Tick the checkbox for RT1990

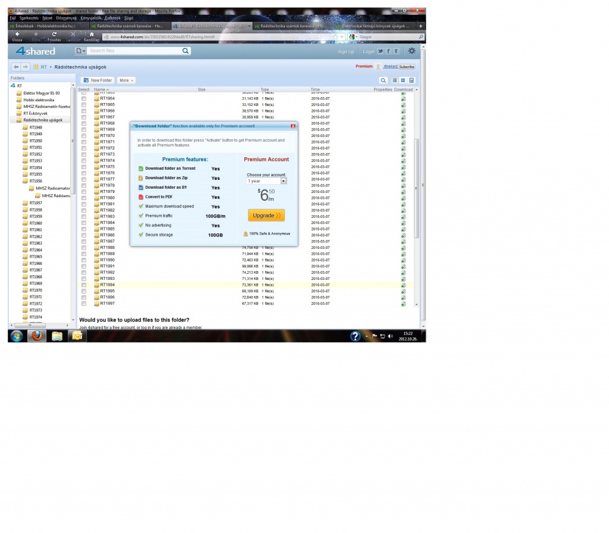[84, 260]
